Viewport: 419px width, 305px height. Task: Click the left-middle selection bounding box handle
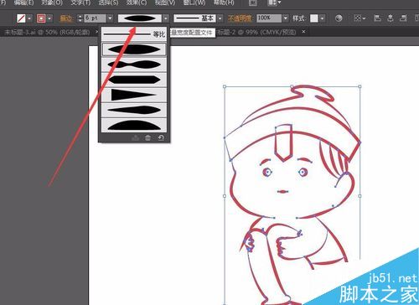coord(225,196)
